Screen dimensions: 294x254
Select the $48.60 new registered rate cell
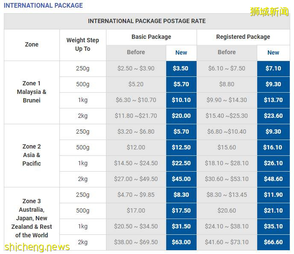[x=273, y=179]
